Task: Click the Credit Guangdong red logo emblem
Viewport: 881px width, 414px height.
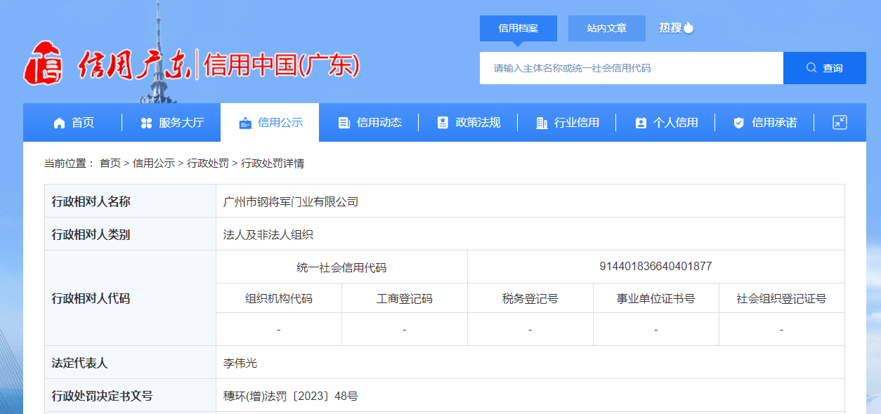Action: 44,63
